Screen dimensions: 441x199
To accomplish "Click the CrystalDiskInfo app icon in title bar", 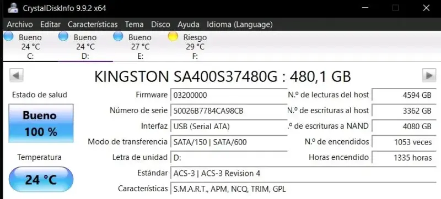I will pos(13,8).
